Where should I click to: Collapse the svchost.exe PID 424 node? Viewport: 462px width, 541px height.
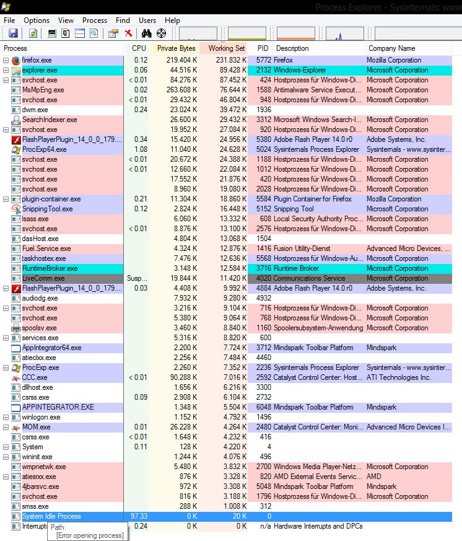[6, 80]
